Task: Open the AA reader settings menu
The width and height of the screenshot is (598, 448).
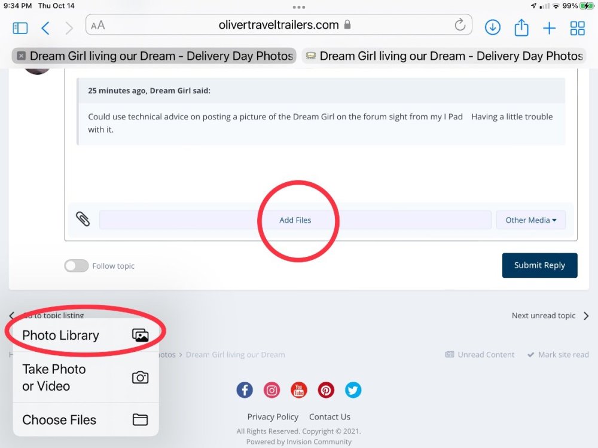Action: click(x=98, y=25)
